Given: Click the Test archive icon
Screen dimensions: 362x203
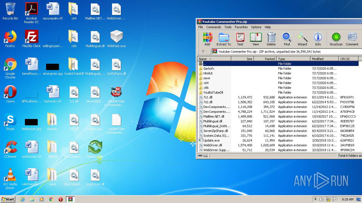Looking at the screenshot, I should [240, 39].
